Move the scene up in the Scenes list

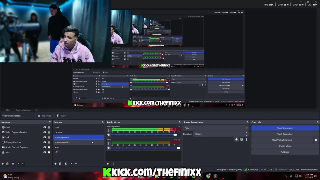click(x=71, y=164)
